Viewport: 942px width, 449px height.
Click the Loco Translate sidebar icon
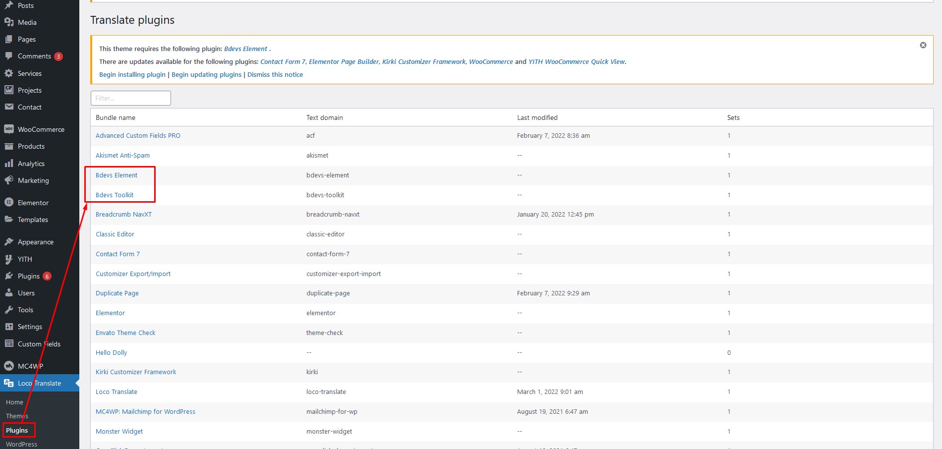(x=8, y=383)
